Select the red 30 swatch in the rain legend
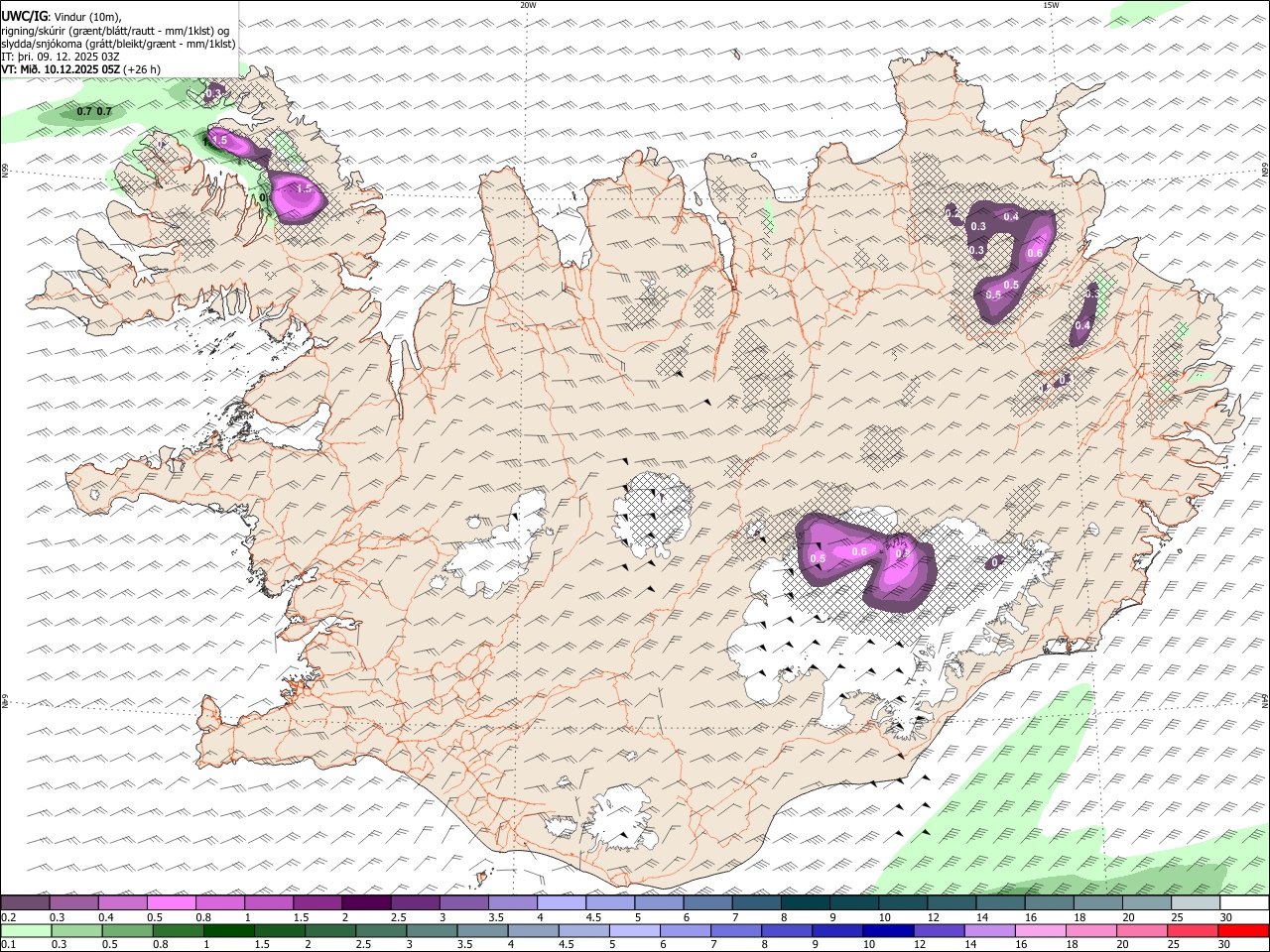The width and height of the screenshot is (1270, 952). [x=1244, y=931]
